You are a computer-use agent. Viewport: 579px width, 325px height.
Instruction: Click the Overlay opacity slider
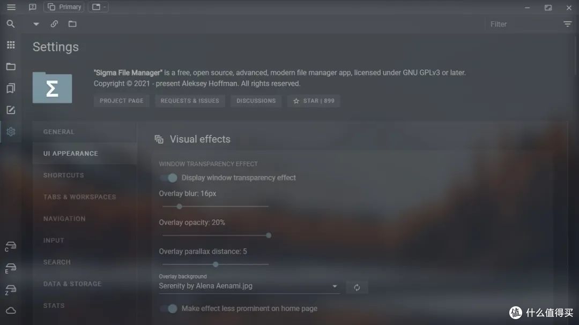(216, 236)
